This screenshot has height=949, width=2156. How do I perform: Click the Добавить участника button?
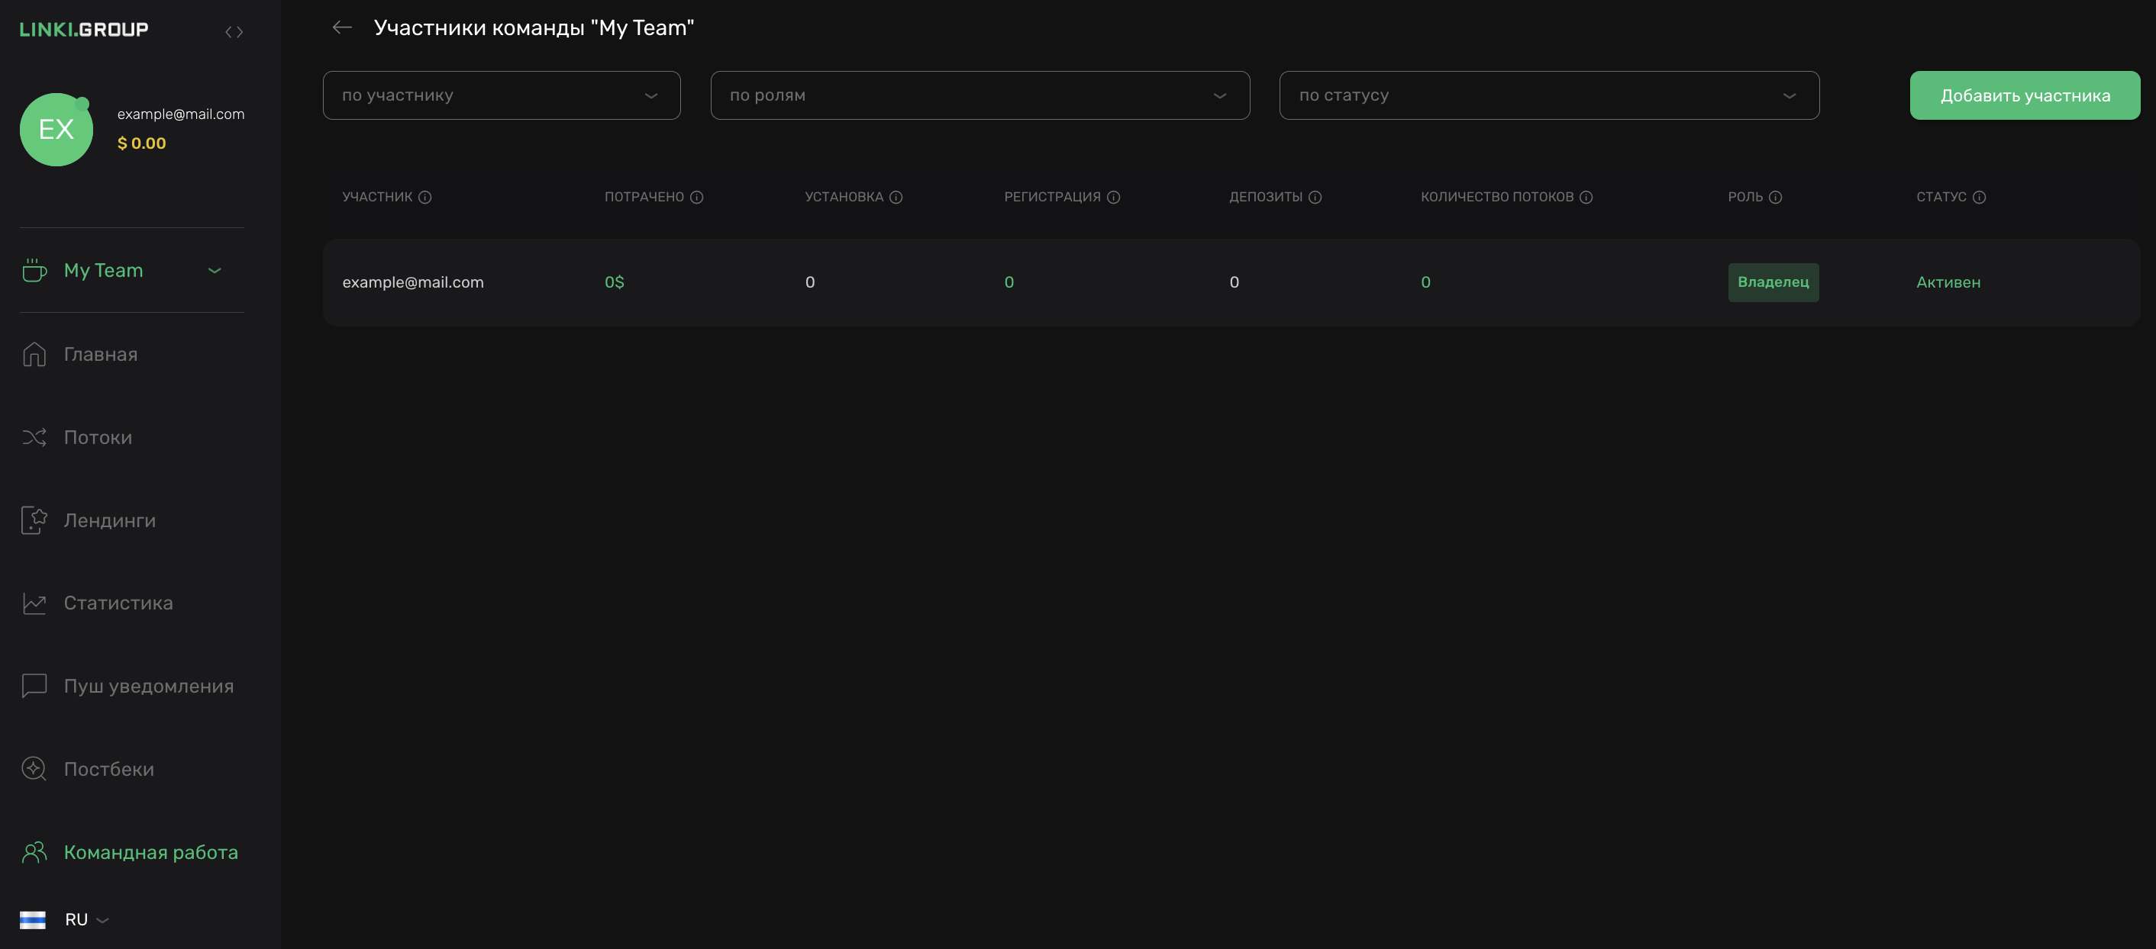click(x=2024, y=95)
